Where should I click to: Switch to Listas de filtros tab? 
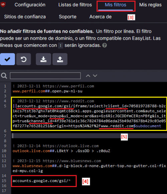75,5
